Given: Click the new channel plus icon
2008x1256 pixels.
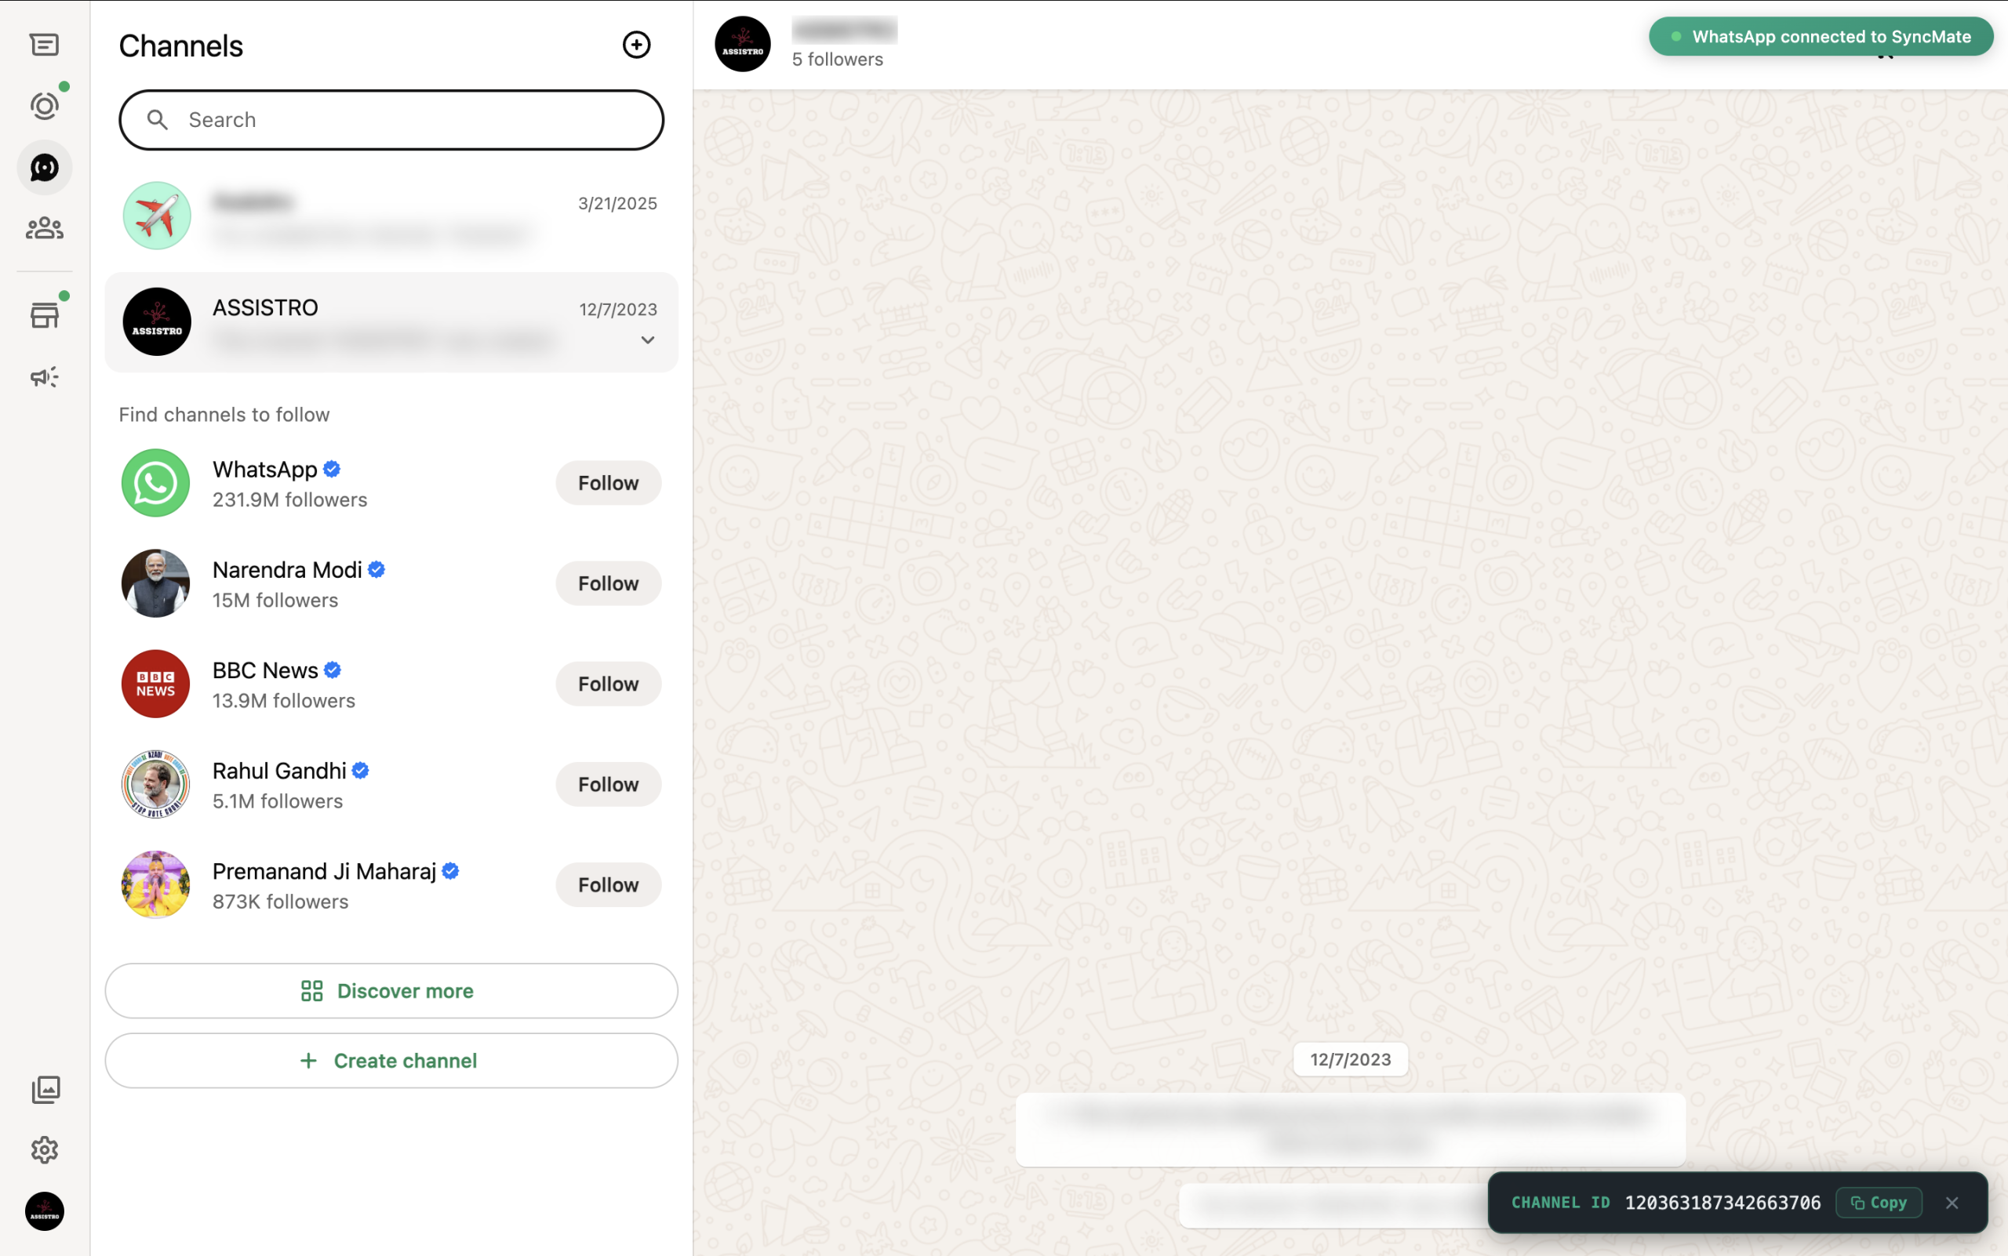Looking at the screenshot, I should pyautogui.click(x=636, y=45).
